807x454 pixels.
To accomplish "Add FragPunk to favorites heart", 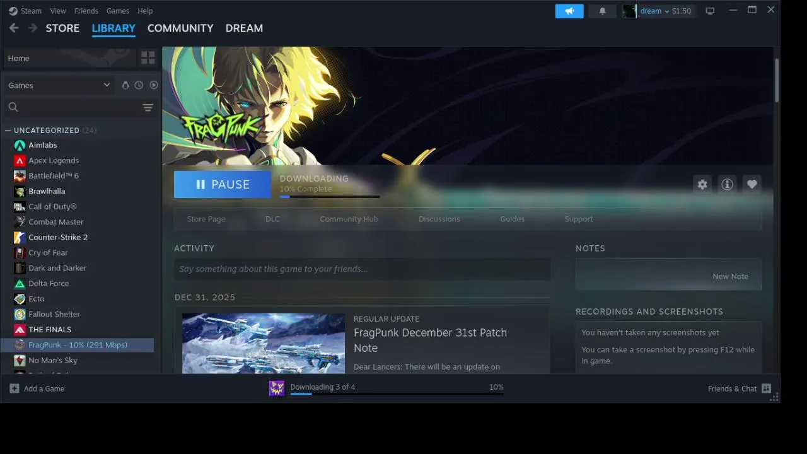I will pos(752,184).
